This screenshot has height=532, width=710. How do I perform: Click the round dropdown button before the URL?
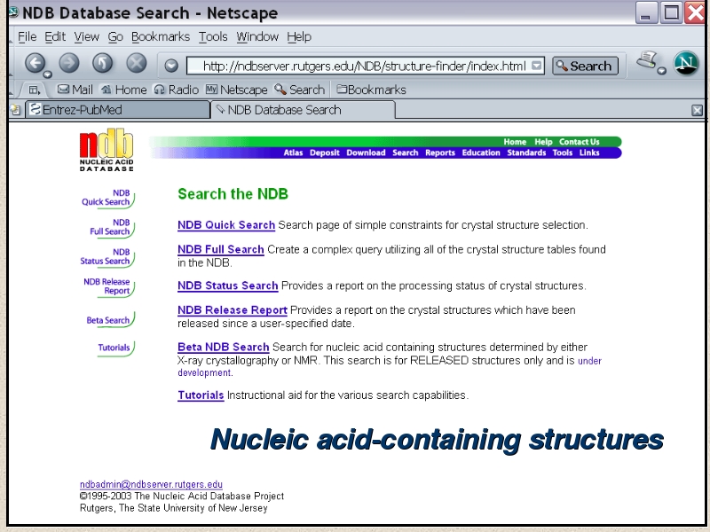tap(171, 66)
